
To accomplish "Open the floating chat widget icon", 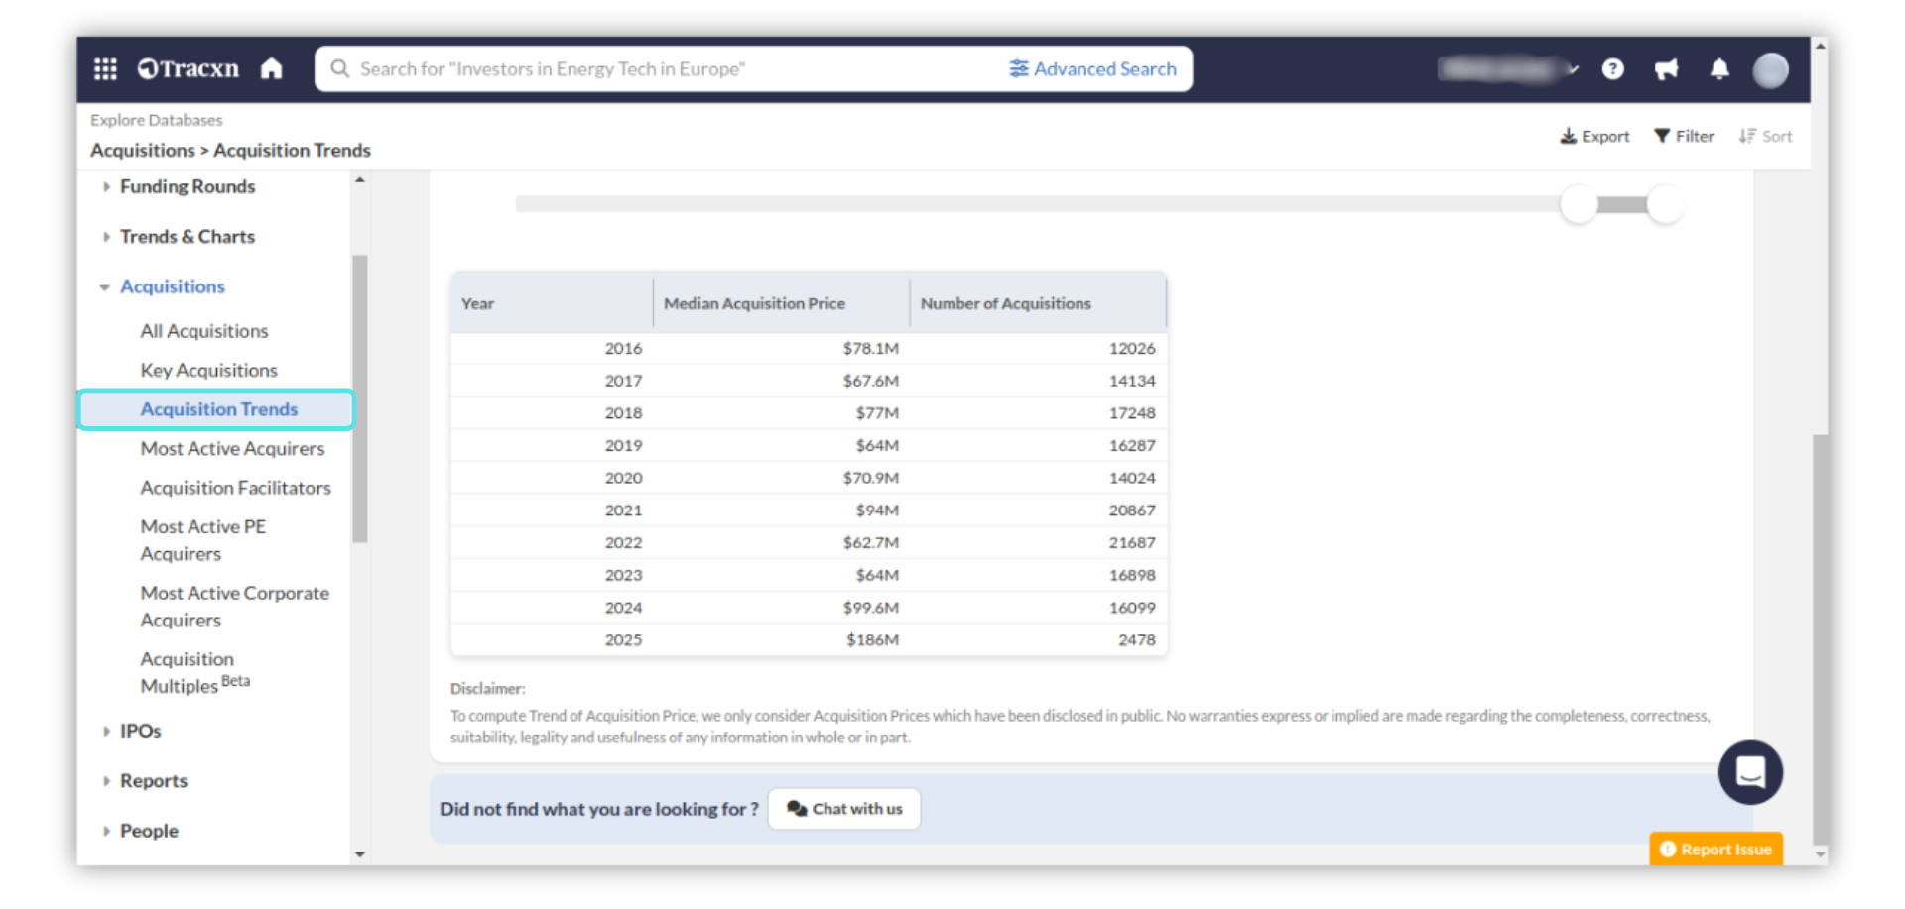I will pos(1750,772).
